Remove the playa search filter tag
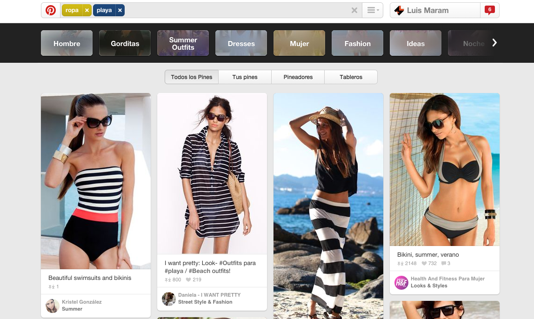Screen dimensions: 534x319 click(120, 9)
